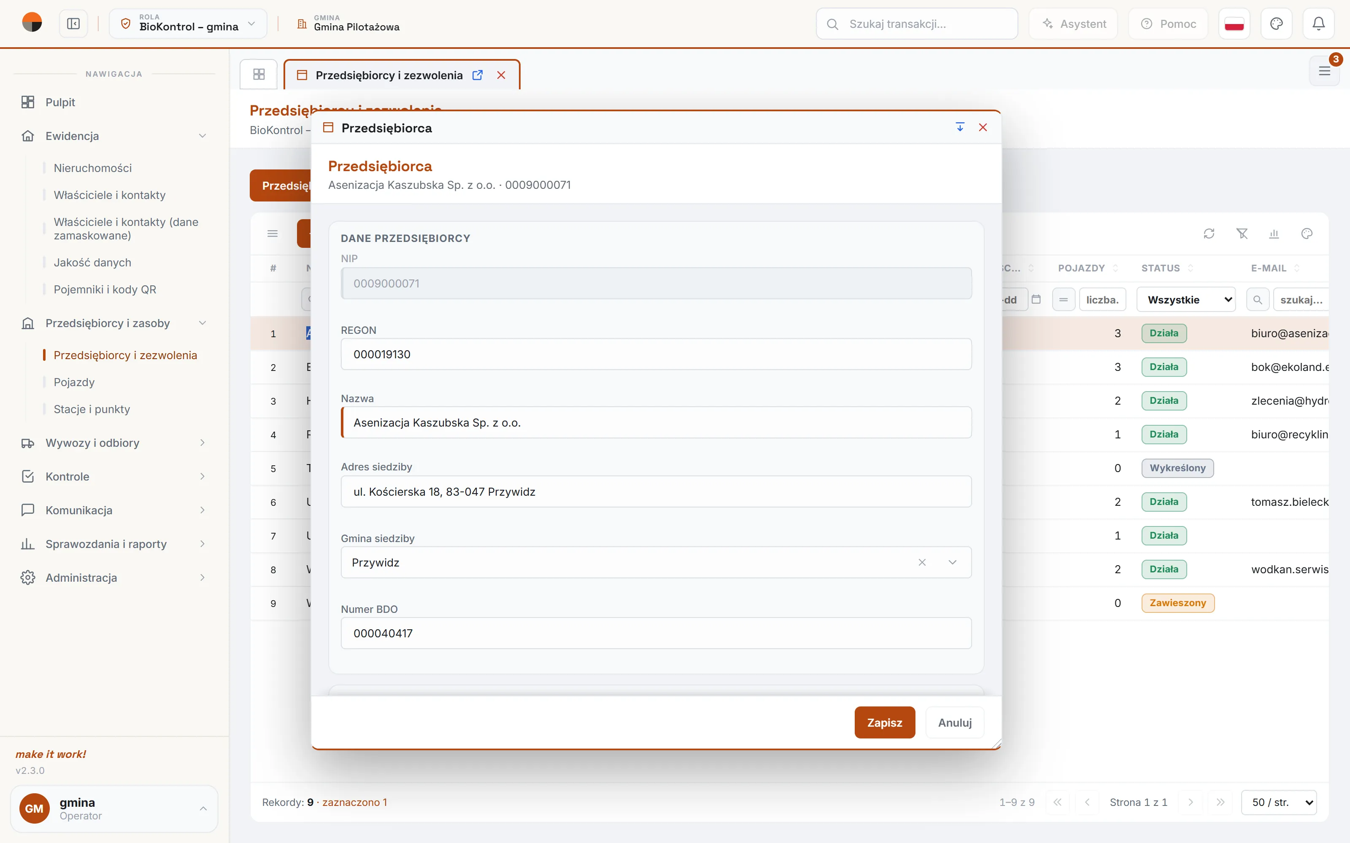
Task: Clear the Przywidz selection in Gmina siedziby
Action: pyautogui.click(x=922, y=563)
